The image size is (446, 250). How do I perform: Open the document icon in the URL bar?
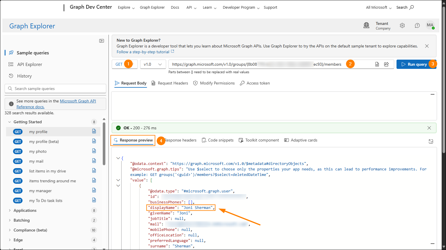tap(377, 64)
